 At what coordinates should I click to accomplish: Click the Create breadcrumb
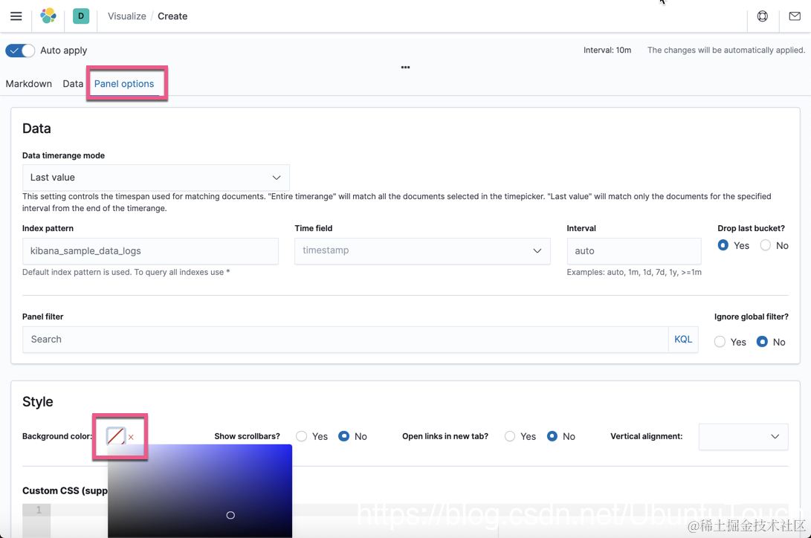pos(172,16)
